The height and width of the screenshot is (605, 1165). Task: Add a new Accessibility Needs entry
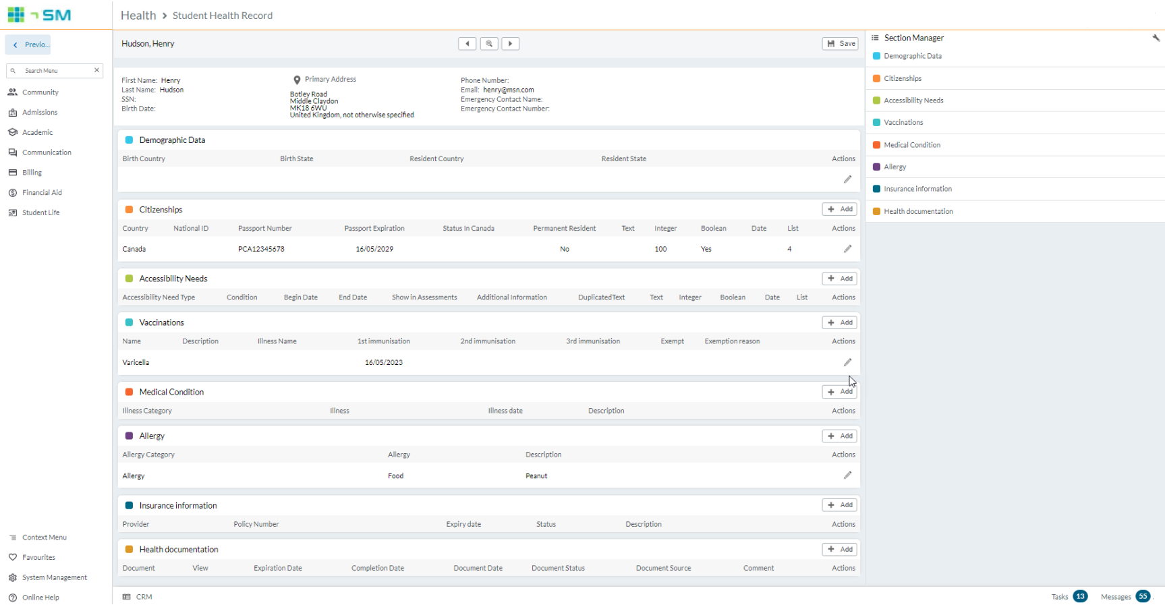click(839, 279)
